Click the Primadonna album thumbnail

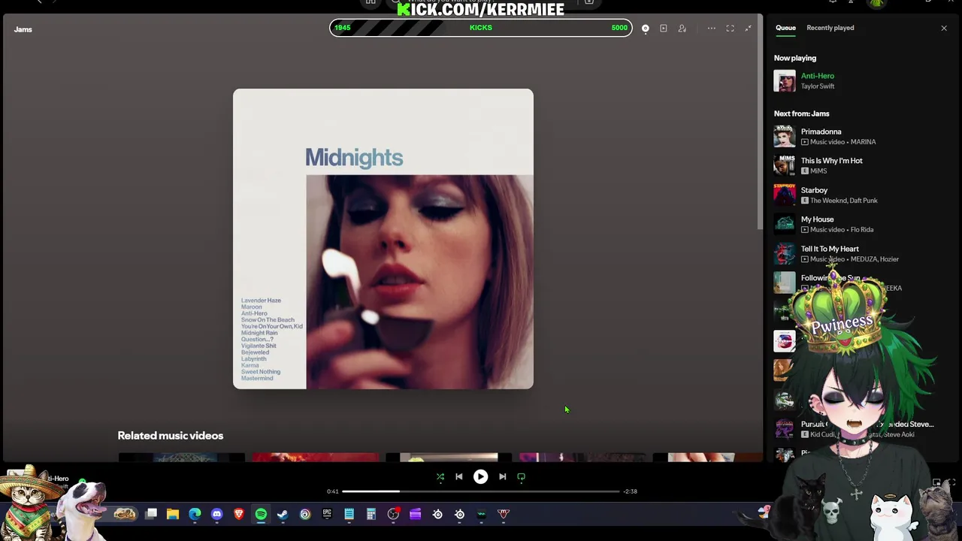[785, 136]
